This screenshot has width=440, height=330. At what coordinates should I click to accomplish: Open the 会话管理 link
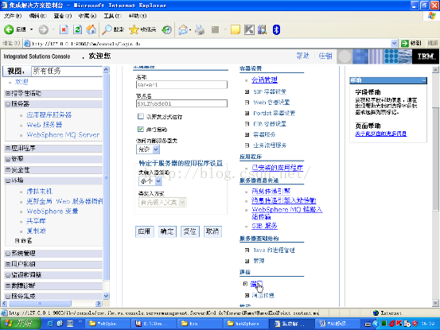point(265,80)
